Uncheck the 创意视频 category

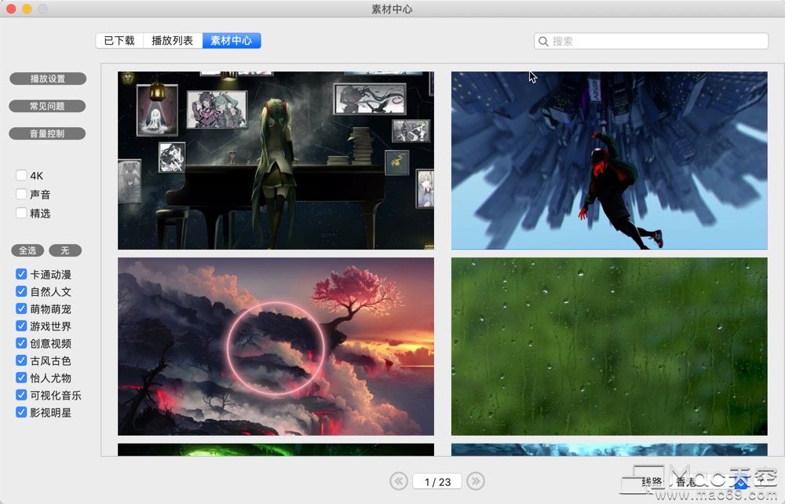[21, 343]
